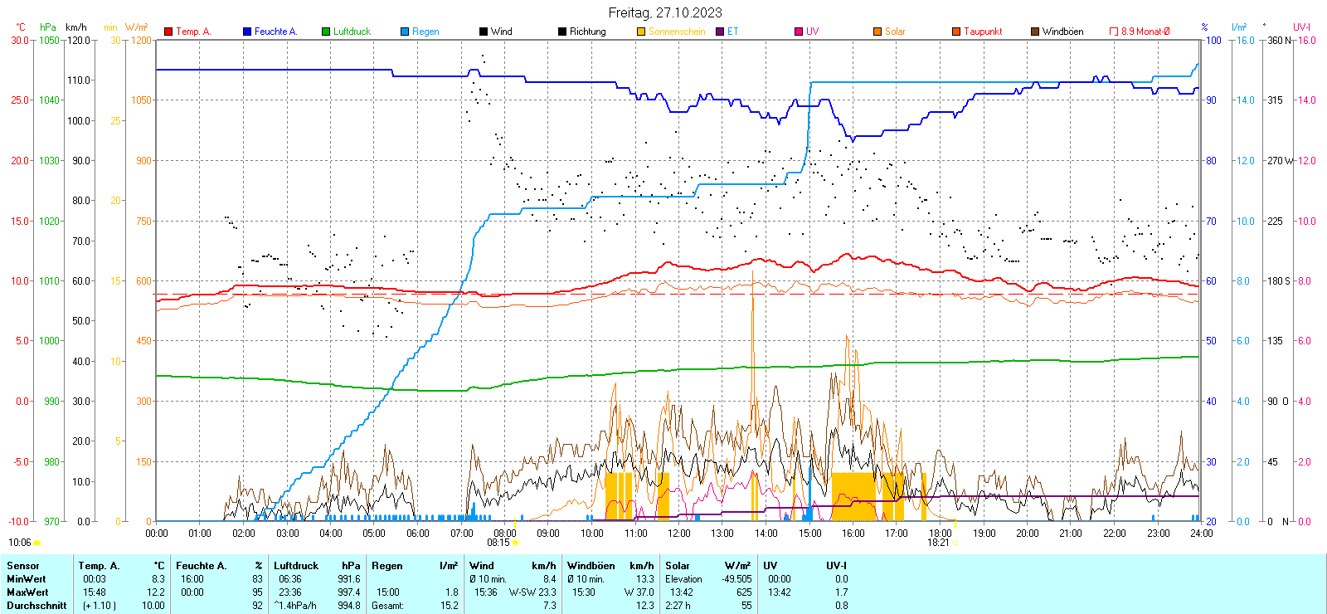
Task: Select the Sensor header in the table
Action: point(23,566)
